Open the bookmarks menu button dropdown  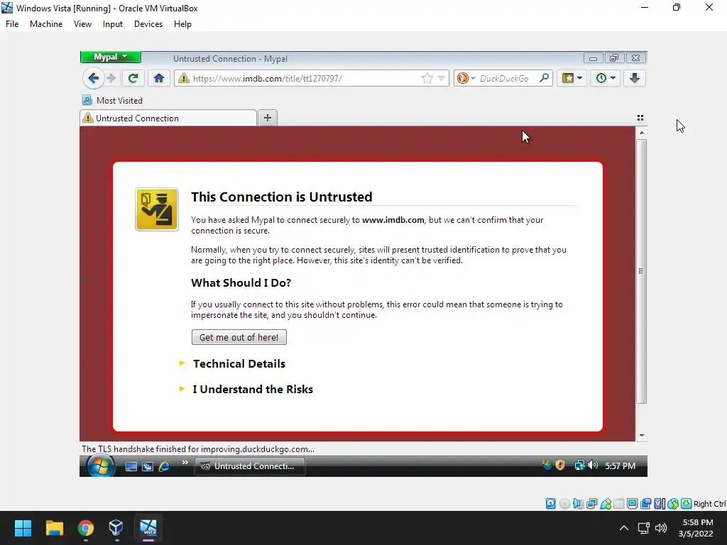[572, 78]
